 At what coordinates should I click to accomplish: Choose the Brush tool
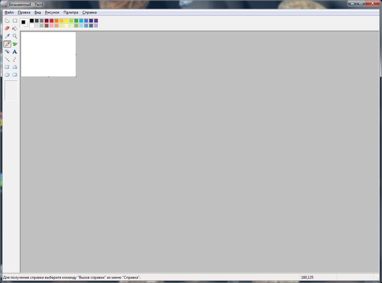(x=15, y=44)
